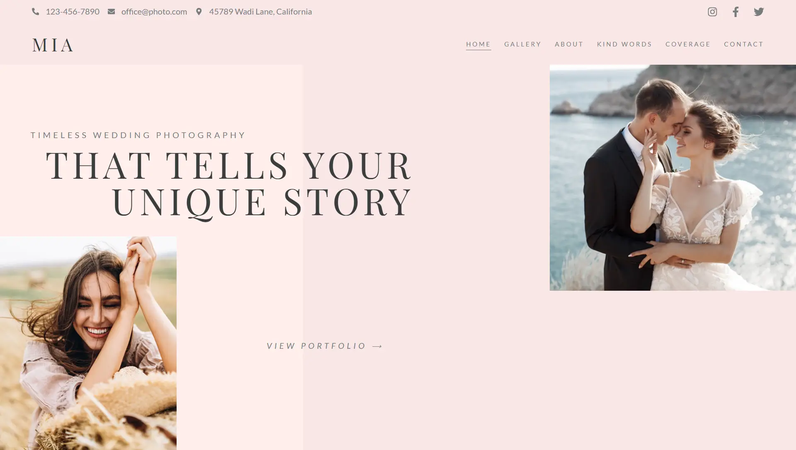
Task: Open the Instagram social icon
Action: [712, 12]
